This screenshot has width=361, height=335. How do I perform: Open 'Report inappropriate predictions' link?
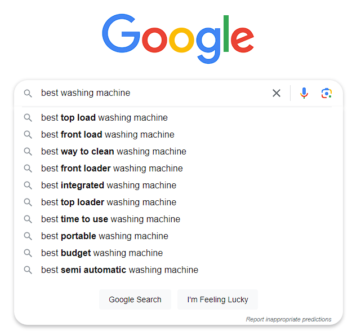pyautogui.click(x=288, y=319)
